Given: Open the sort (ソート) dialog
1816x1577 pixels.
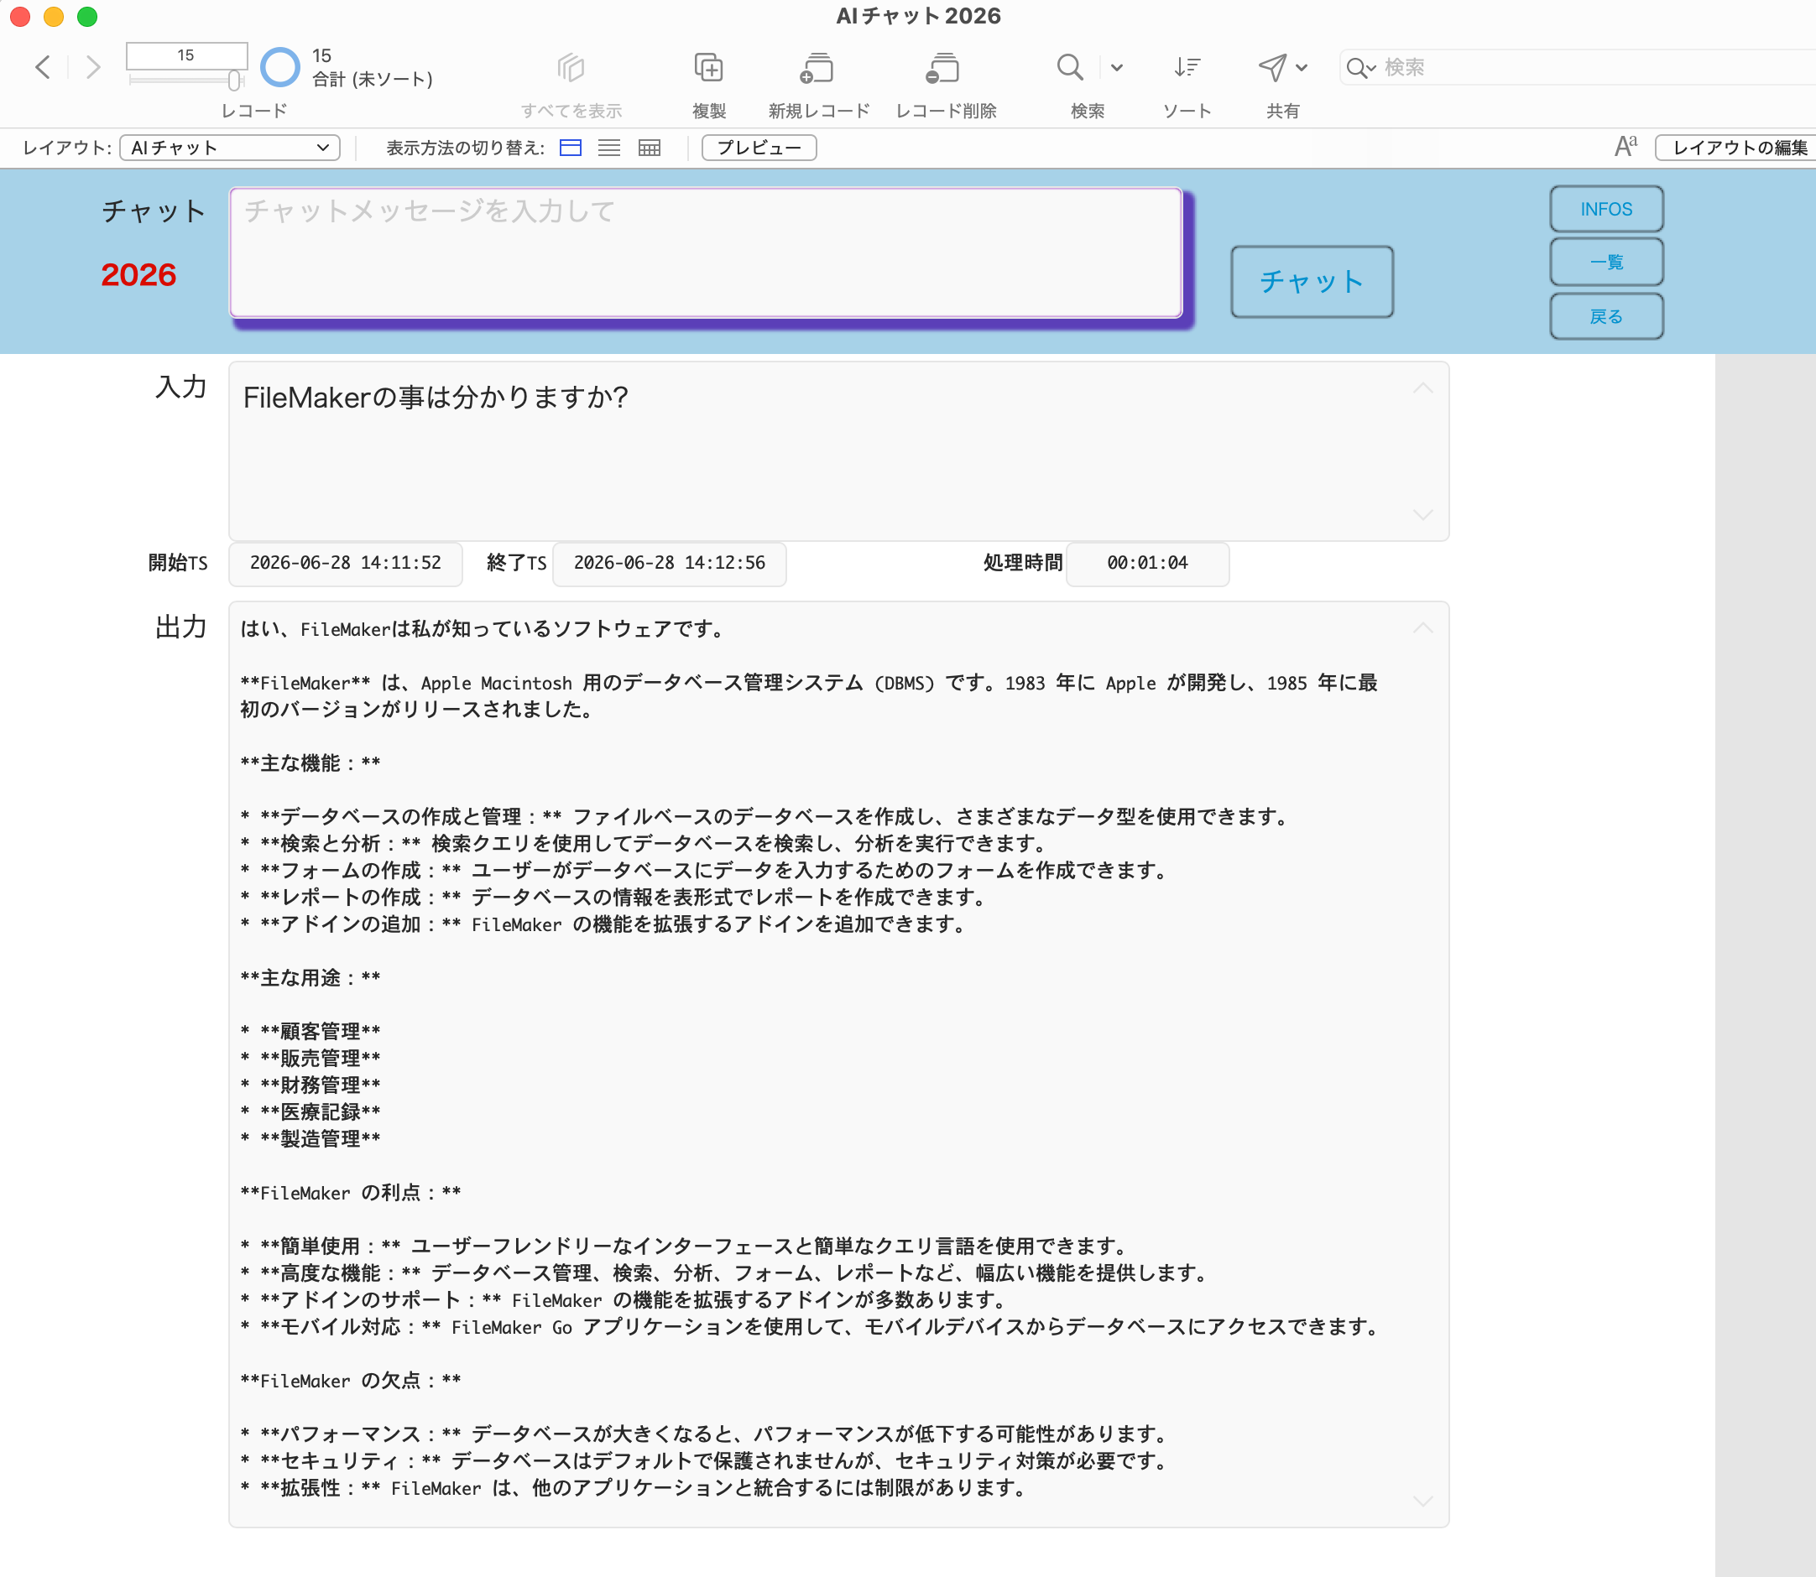Looking at the screenshot, I should coord(1187,68).
